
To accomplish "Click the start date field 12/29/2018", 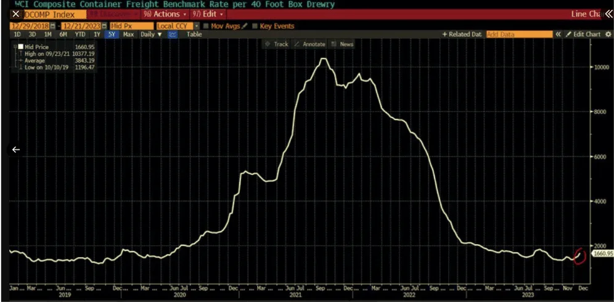I will pyautogui.click(x=30, y=27).
